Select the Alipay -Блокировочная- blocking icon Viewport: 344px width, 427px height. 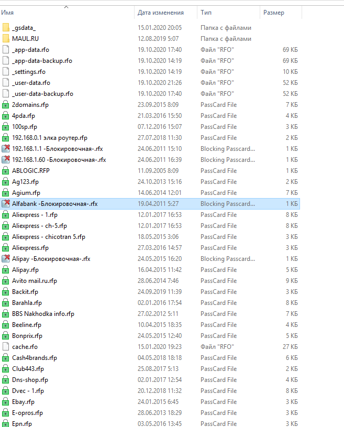tap(6, 259)
